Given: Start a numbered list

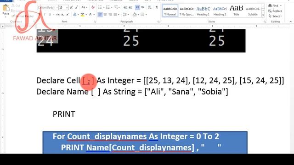Looking at the screenshot, I should click(108, 7).
